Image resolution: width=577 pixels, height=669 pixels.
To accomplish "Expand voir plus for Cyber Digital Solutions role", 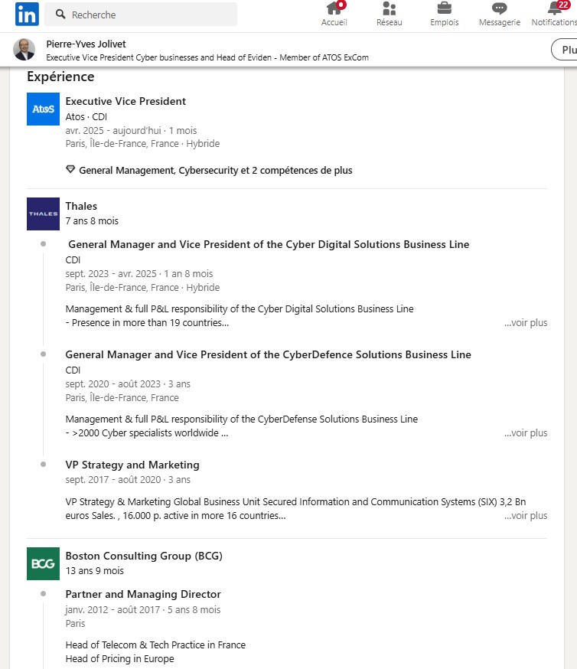I will point(526,322).
